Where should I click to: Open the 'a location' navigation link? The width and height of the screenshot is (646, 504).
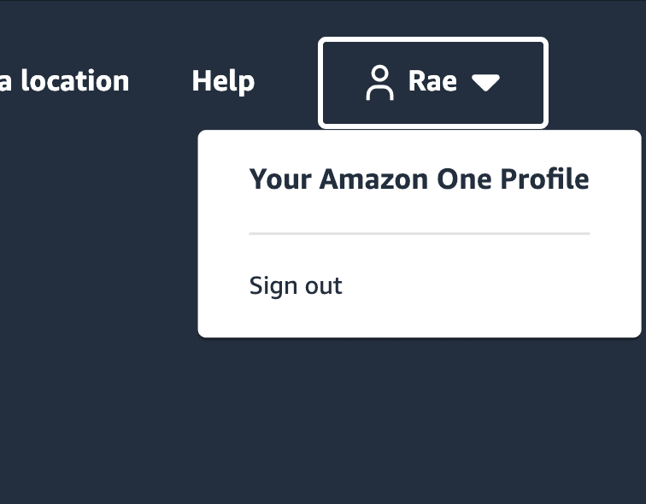click(x=65, y=81)
